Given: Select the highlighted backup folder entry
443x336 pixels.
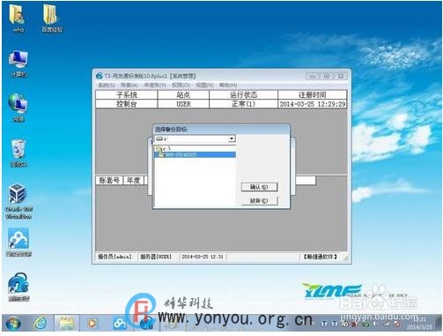Looking at the screenshot, I should point(195,154).
